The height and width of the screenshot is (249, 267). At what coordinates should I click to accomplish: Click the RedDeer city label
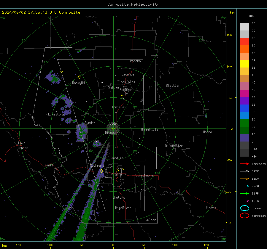click(x=126, y=90)
